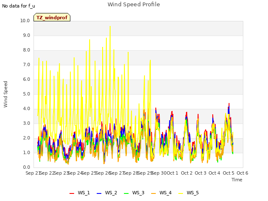Select the WS_3 legend label
This screenshot has width=268, height=201.
[x=138, y=193]
